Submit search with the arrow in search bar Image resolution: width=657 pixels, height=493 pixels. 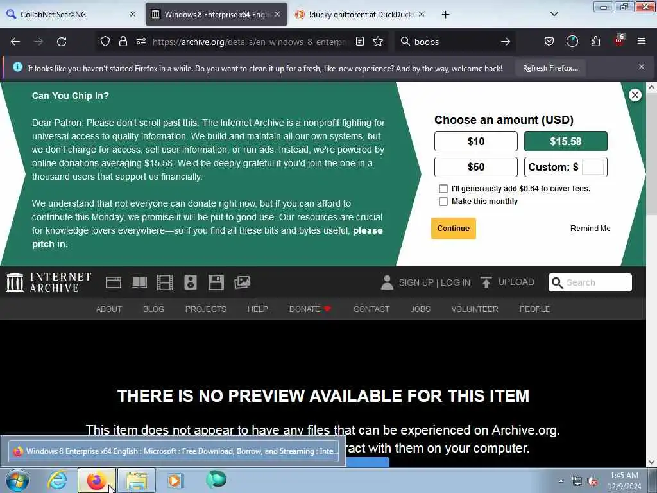[506, 42]
